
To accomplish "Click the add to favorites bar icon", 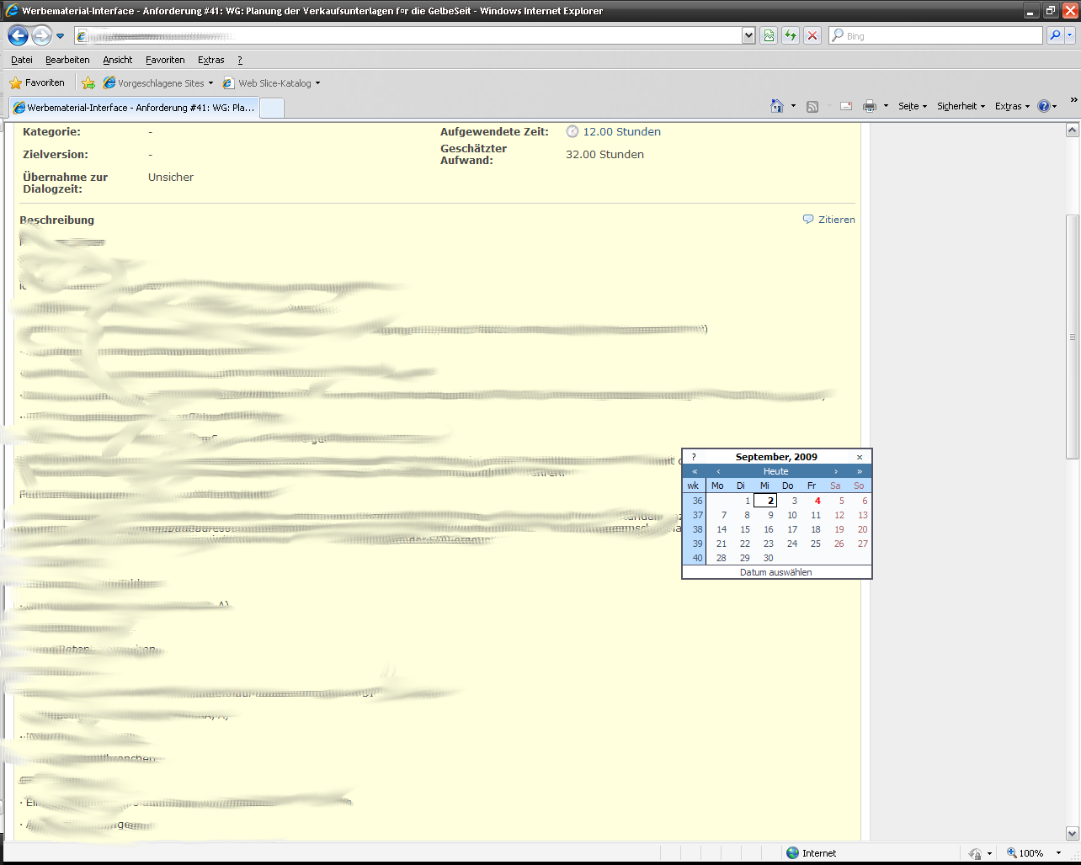I will 88,83.
